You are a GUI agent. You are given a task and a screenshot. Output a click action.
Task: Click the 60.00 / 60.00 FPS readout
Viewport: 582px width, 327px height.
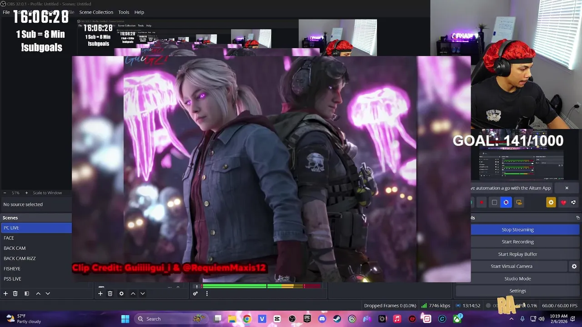tap(559, 306)
